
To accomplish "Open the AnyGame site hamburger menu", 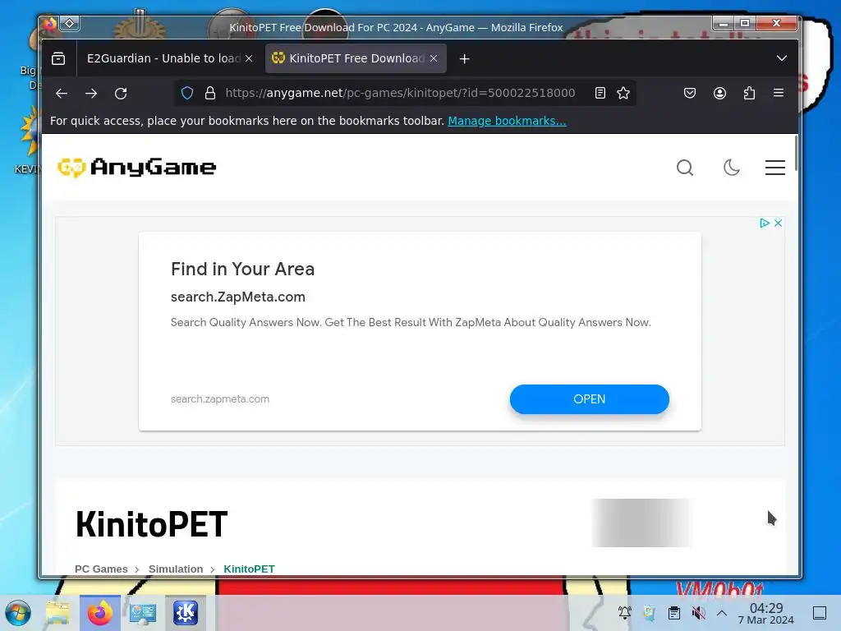I will pos(775,168).
